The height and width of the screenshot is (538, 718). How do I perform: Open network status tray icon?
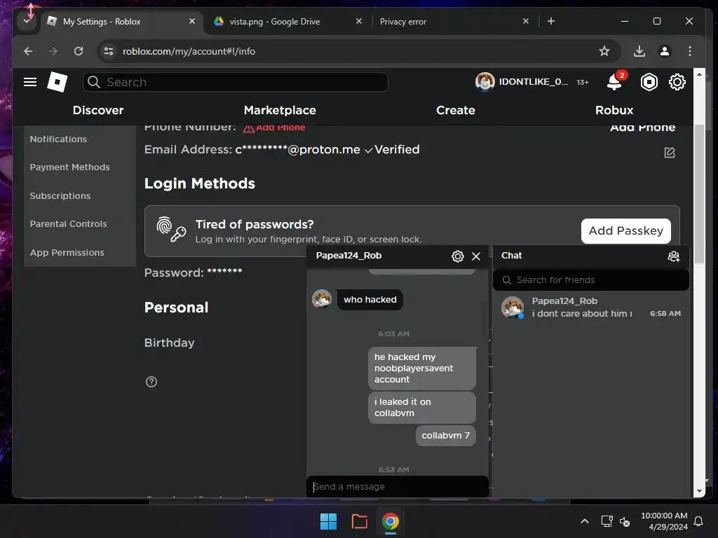coord(607,521)
